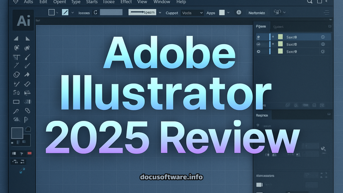Open the Vocis font dropdown
This screenshot has width=343, height=193.
click(191, 13)
